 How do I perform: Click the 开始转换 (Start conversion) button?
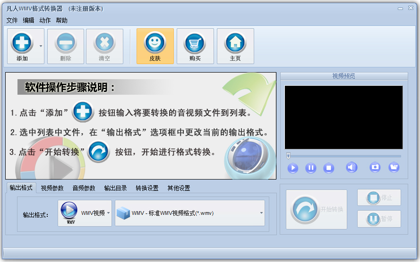317,209
